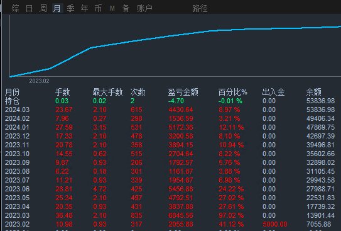
Task: Open the 季 quarterly tab
Action: (71, 9)
